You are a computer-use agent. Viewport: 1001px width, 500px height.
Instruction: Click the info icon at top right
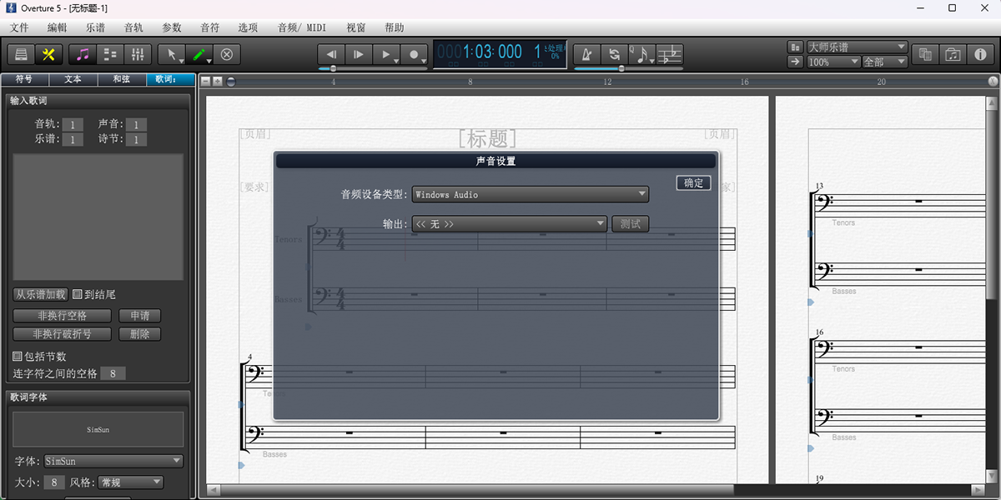pyautogui.click(x=980, y=54)
